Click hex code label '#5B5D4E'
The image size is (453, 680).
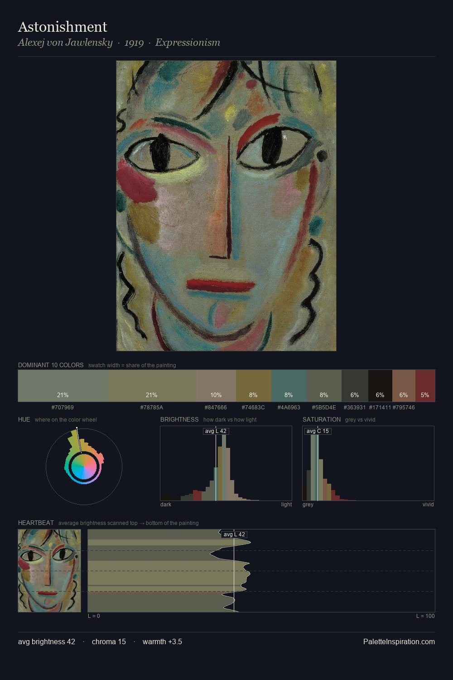click(324, 408)
